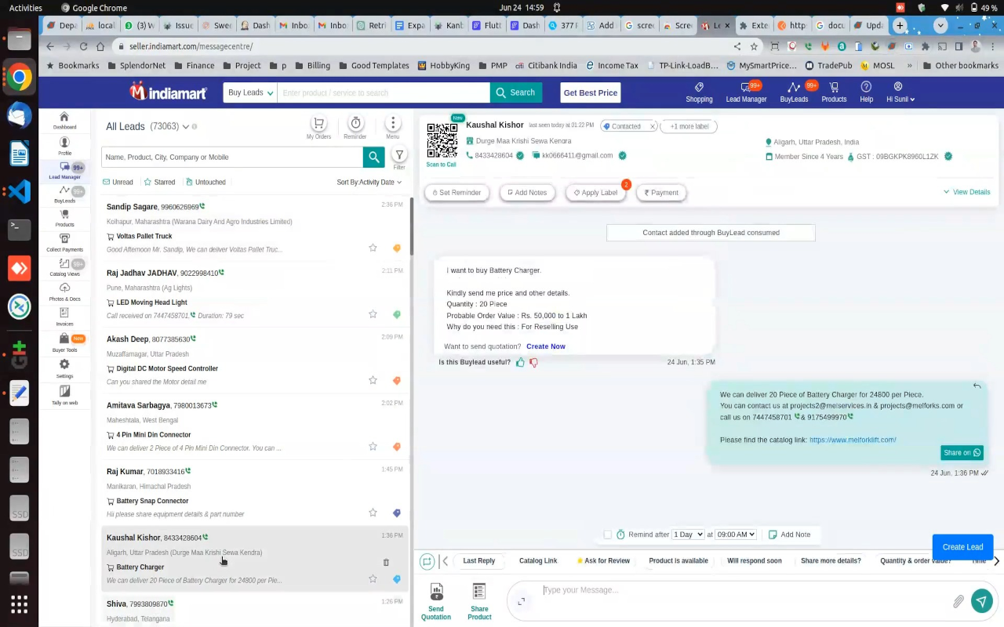Select the Last Reply quick reply tab
1004x627 pixels.
click(478, 560)
